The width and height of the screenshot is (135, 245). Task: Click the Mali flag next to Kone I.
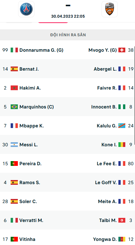click(x=122, y=144)
